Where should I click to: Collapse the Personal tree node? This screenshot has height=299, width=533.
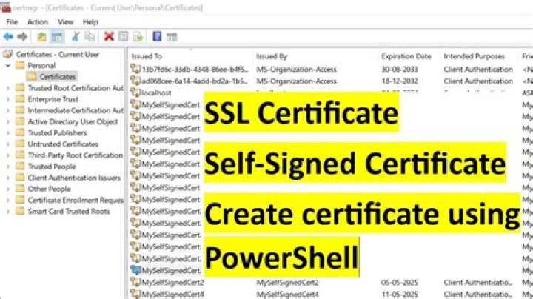pos(8,65)
